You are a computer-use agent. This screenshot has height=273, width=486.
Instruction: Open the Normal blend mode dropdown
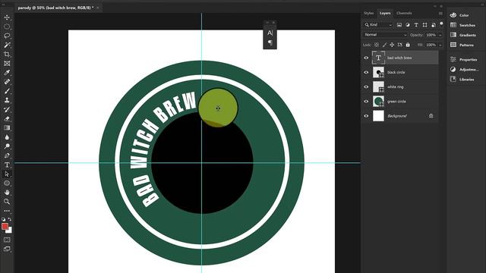pyautogui.click(x=385, y=35)
